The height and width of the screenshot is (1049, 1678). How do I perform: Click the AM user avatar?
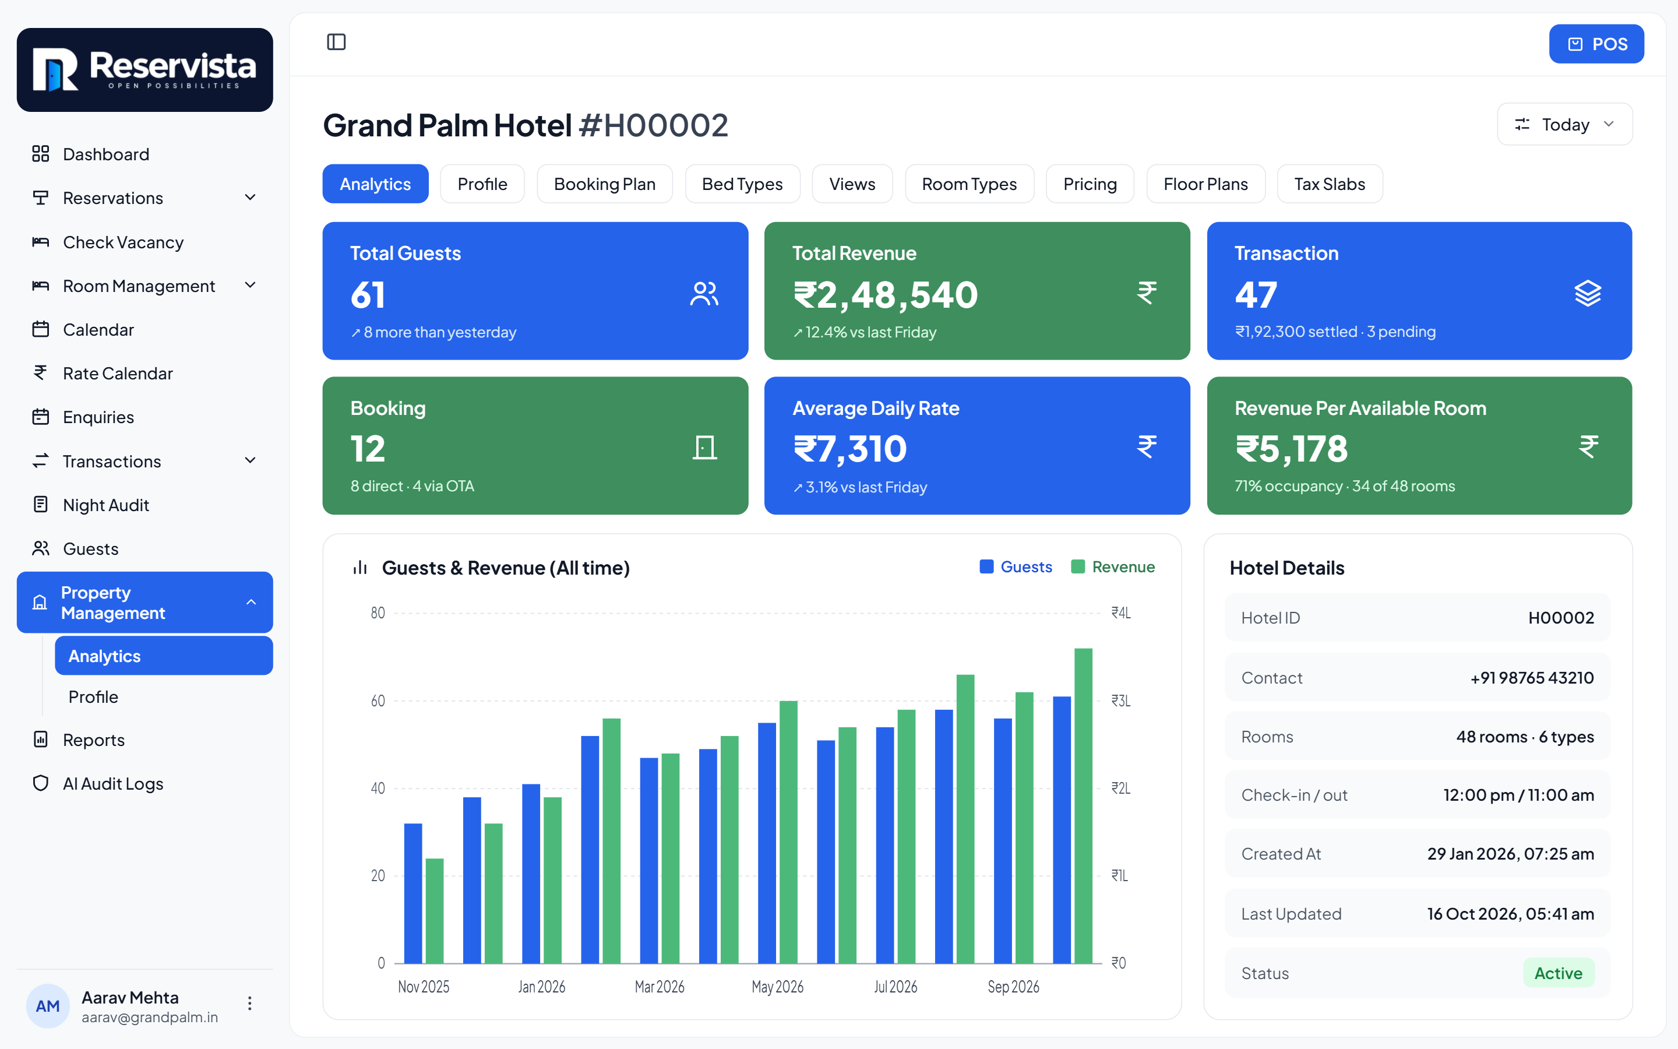(x=47, y=1006)
